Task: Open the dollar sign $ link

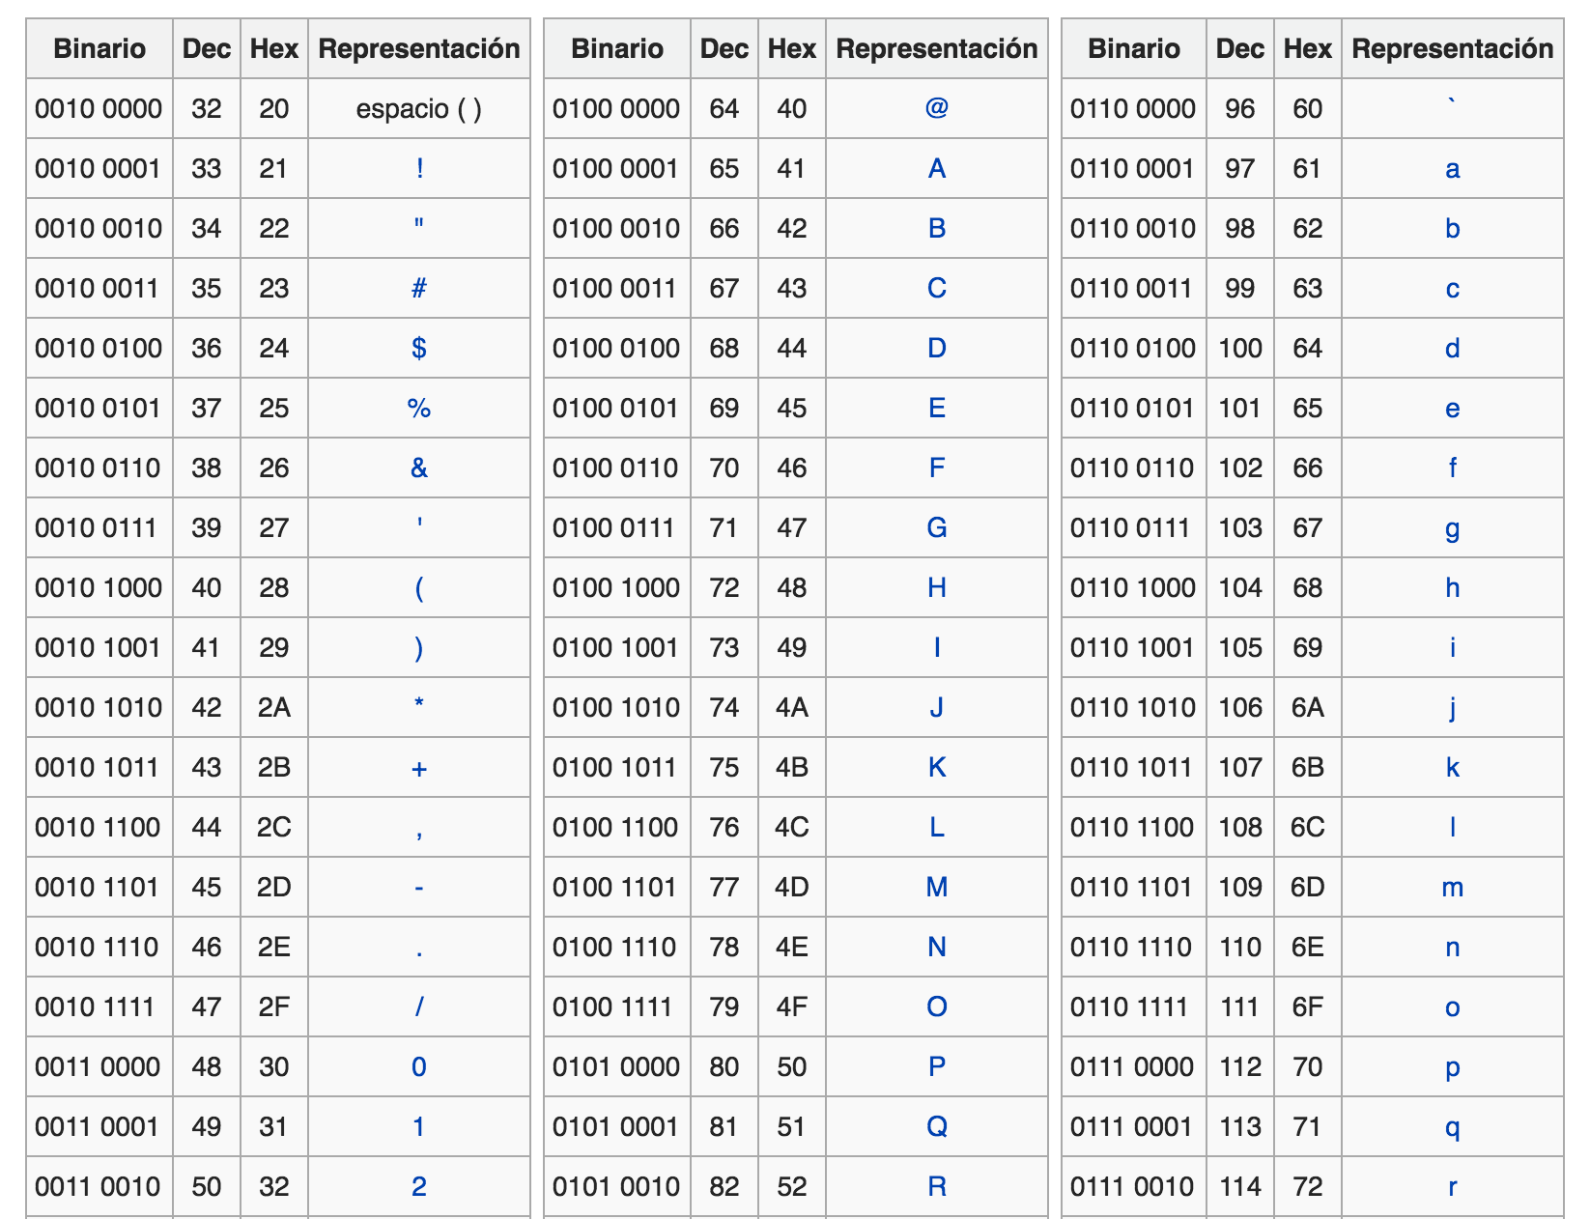Action: (419, 348)
